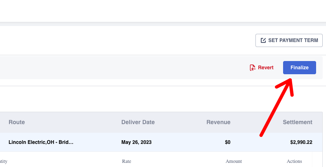
Task: Click the Finalize button
Action: point(300,68)
